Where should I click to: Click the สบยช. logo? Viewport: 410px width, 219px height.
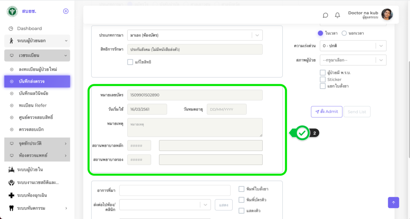12,11
